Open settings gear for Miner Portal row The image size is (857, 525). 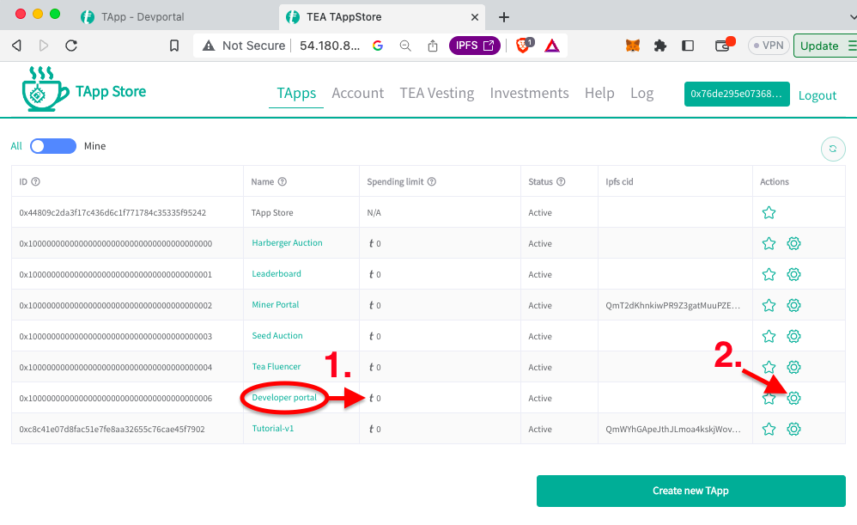click(x=794, y=305)
